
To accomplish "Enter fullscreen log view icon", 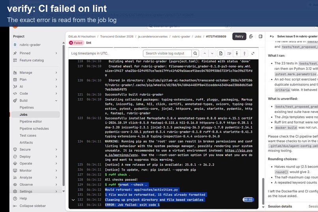I will point(253,53).
